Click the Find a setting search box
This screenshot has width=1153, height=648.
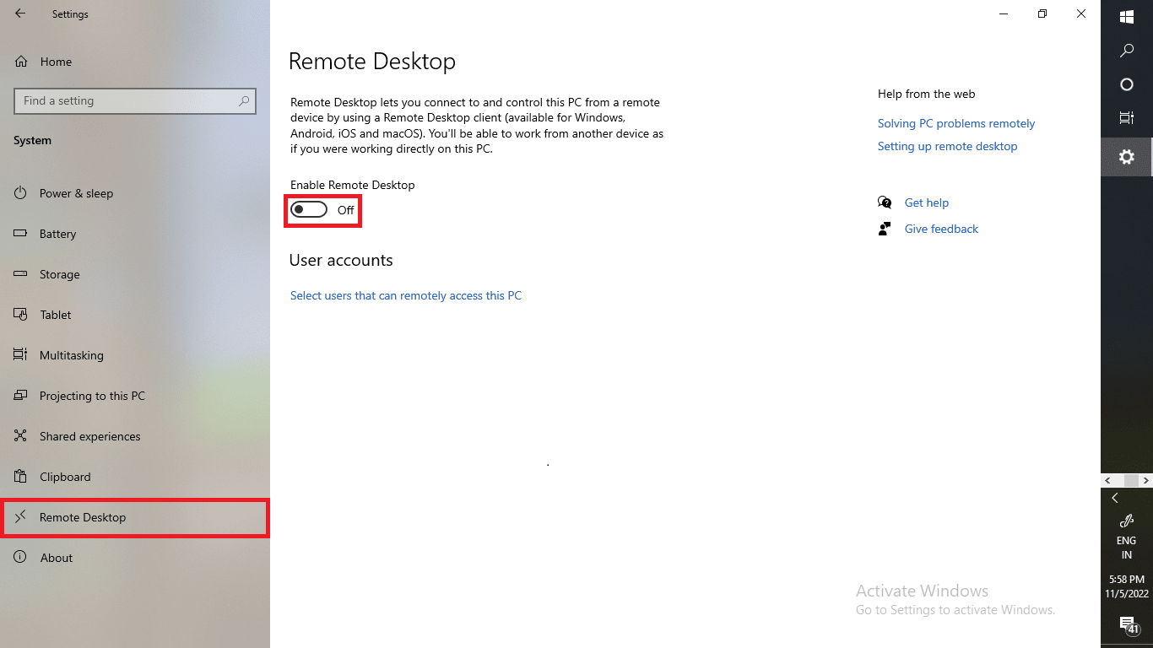tap(135, 100)
